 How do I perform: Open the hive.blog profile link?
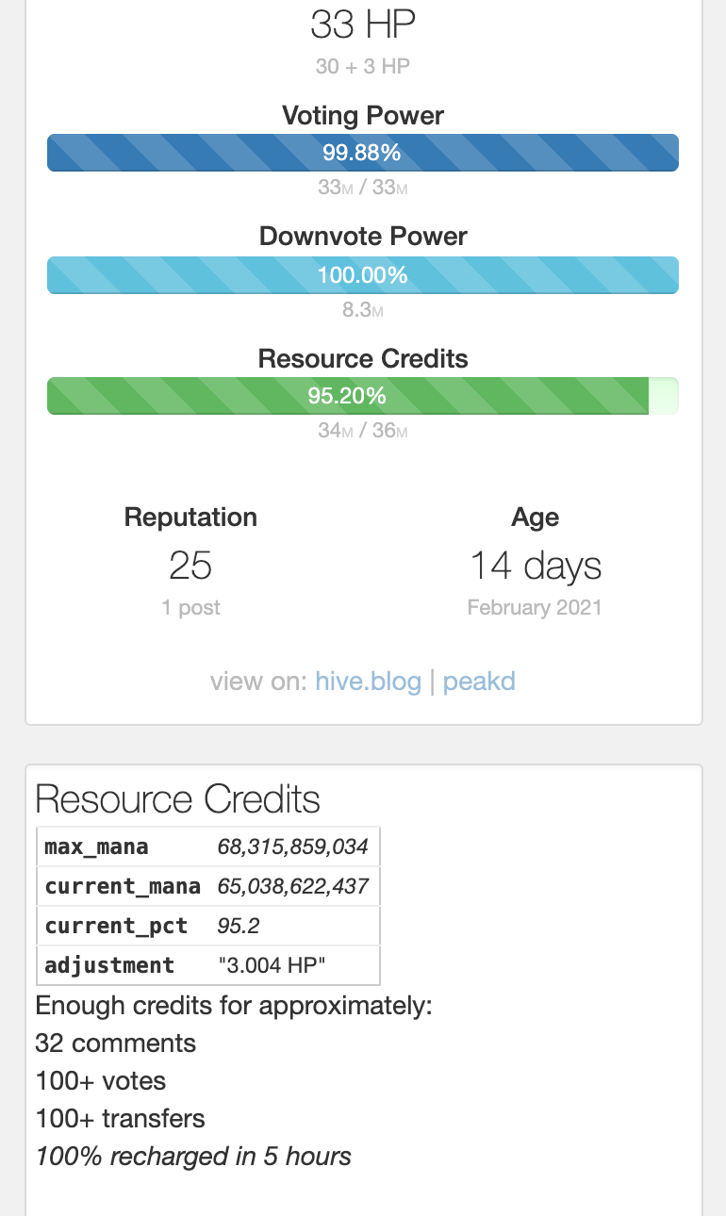[368, 681]
